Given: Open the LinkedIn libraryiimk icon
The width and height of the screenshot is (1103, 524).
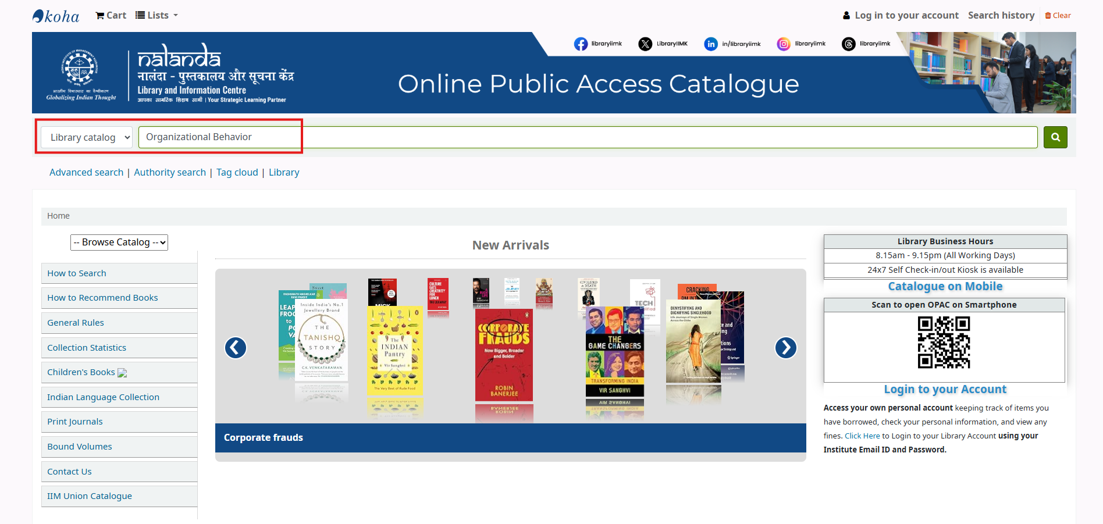Looking at the screenshot, I should coord(710,44).
